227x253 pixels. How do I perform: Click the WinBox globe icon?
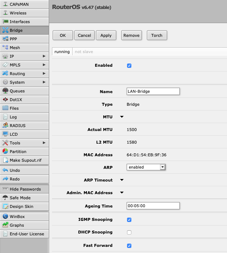[x=5, y=217]
